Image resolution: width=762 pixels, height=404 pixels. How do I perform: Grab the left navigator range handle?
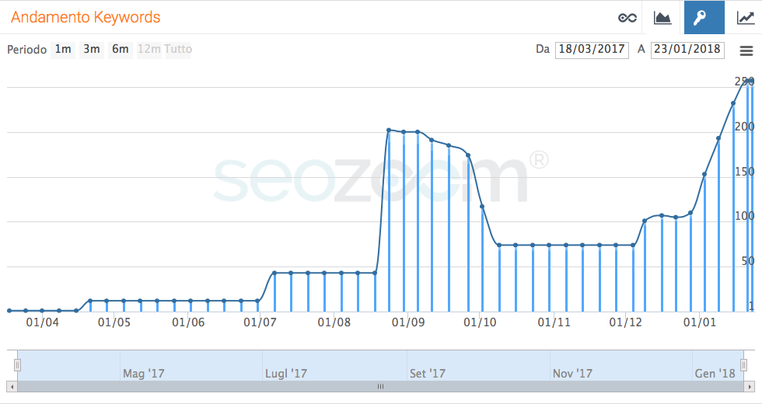[x=17, y=364]
